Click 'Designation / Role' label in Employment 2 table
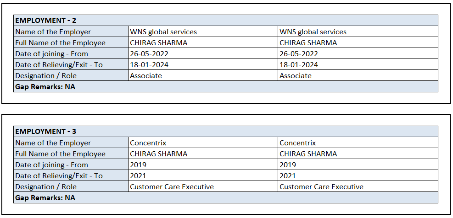This screenshot has width=453, height=218. point(46,76)
